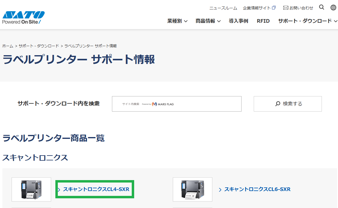Expand the 商品情報 menu
This screenshot has width=338, height=208.
coord(208,21)
